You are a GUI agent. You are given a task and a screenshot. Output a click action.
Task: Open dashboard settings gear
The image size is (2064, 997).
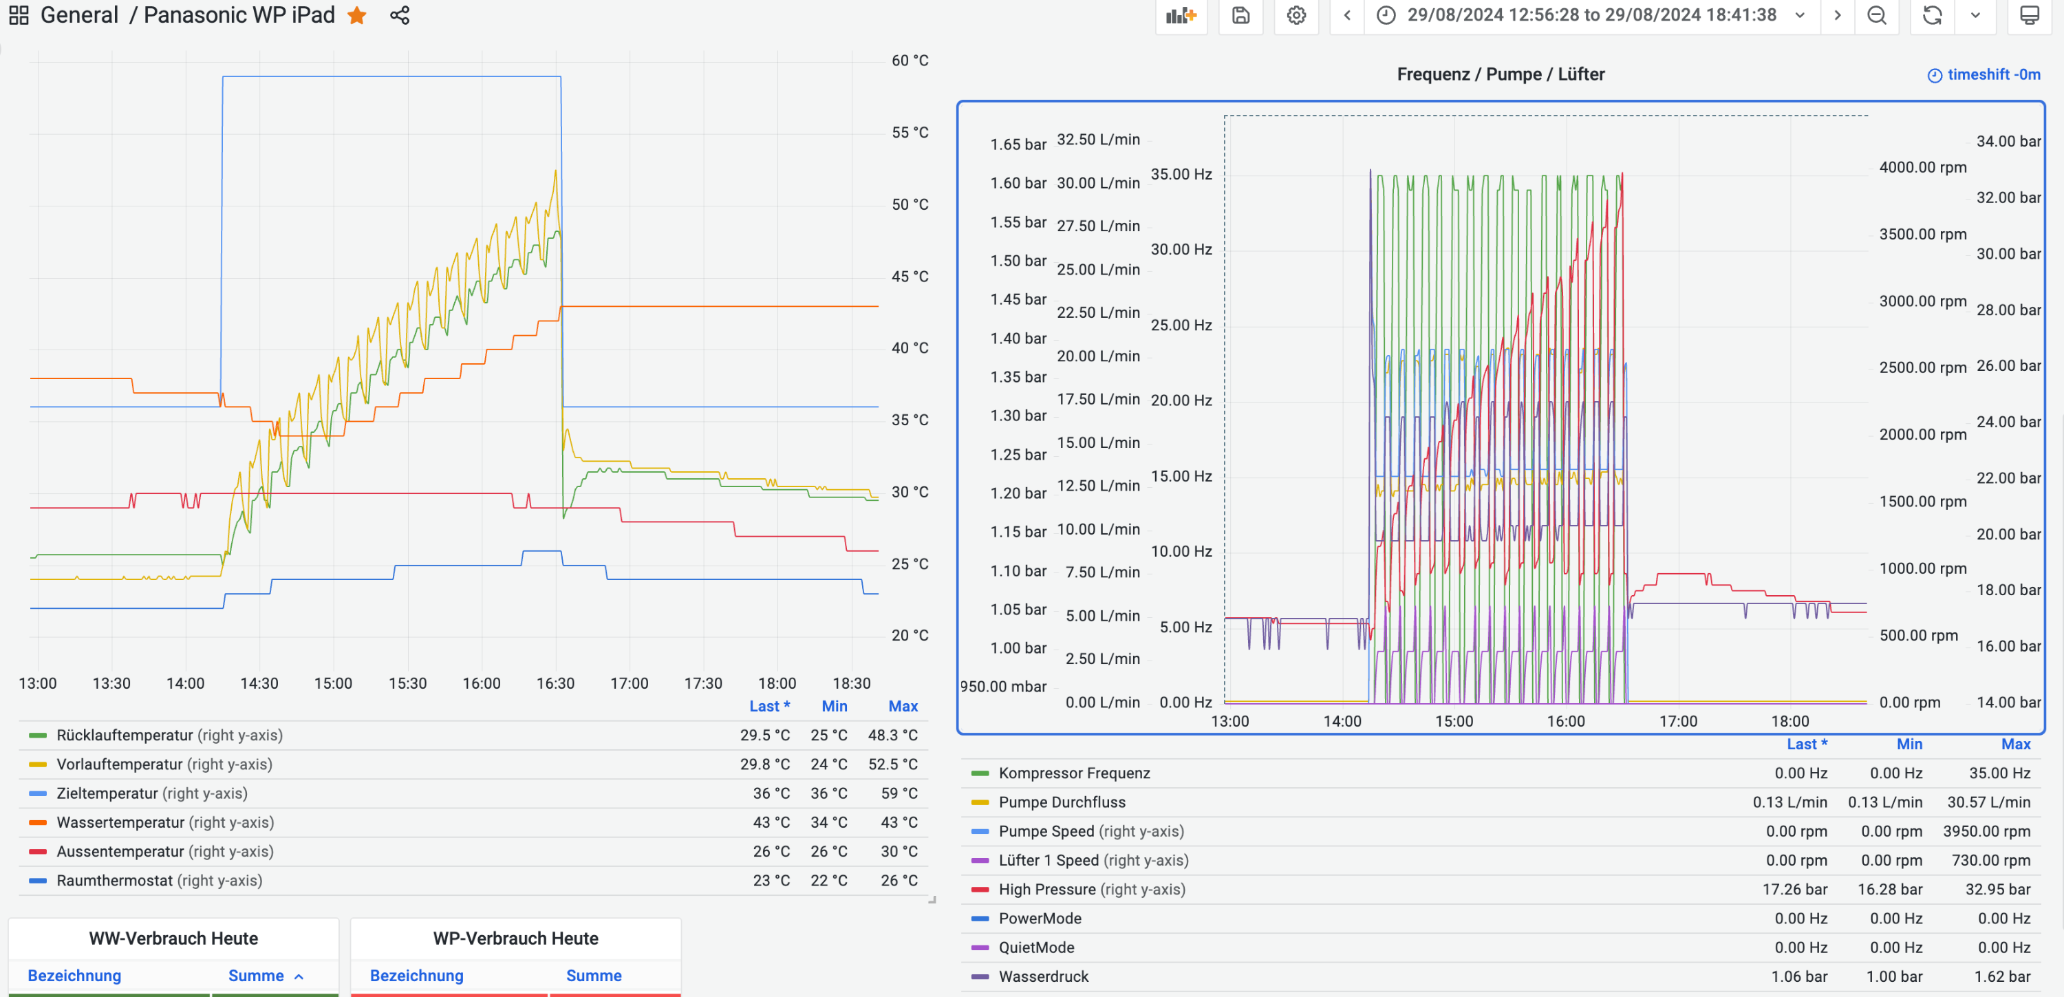[x=1296, y=15]
